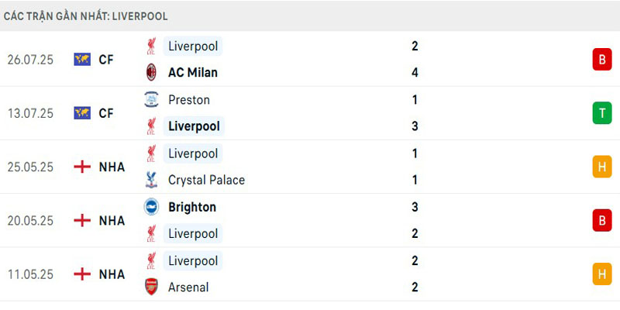Click the header 'Các trận gần nhất: Liverpool'

(x=86, y=16)
